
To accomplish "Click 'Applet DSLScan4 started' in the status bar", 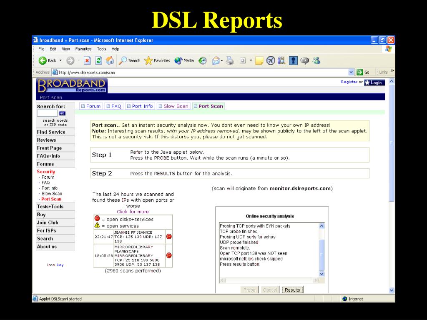I will [60, 299].
